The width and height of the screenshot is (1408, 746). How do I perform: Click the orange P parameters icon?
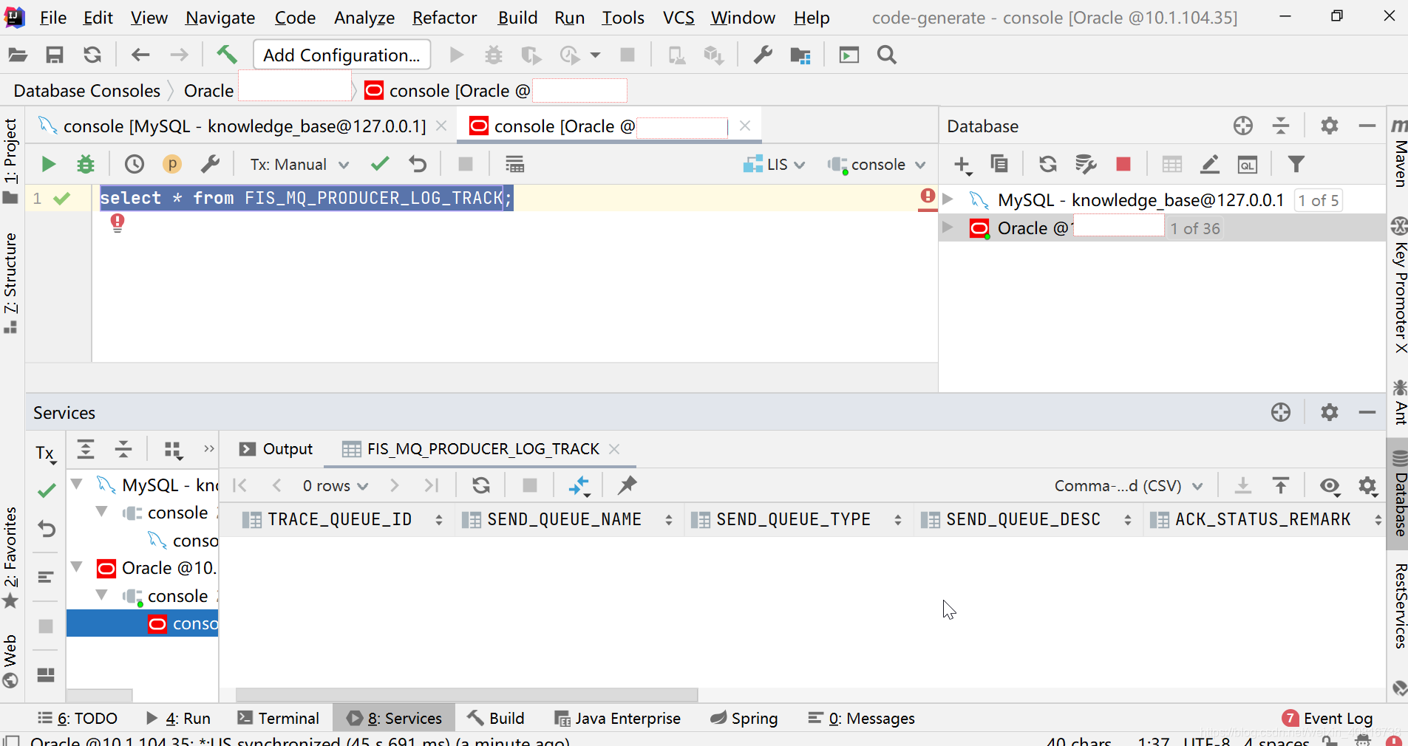(171, 164)
